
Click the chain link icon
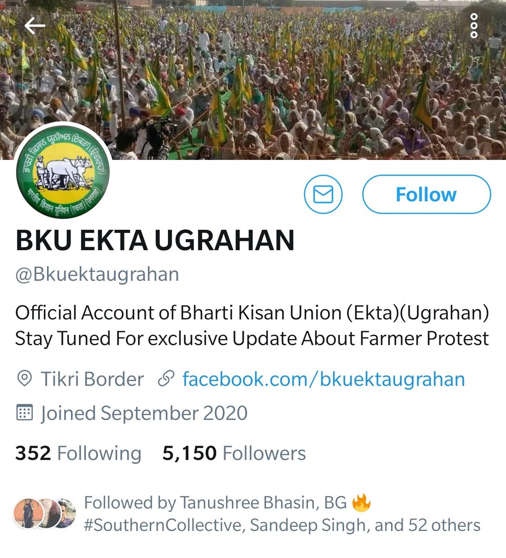(166, 379)
